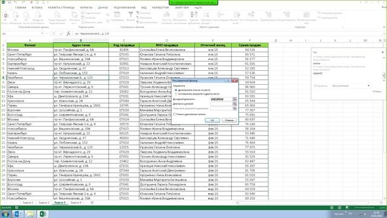Switch to sheet tab Задача 4
The height and width of the screenshot is (218, 387).
[x=76, y=203]
